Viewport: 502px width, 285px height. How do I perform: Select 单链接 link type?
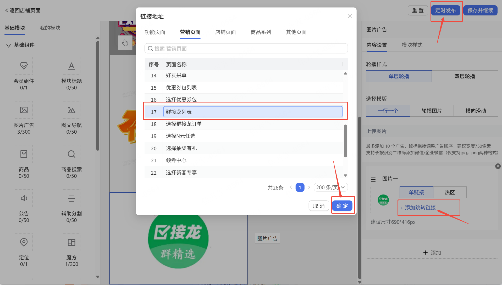point(416,192)
